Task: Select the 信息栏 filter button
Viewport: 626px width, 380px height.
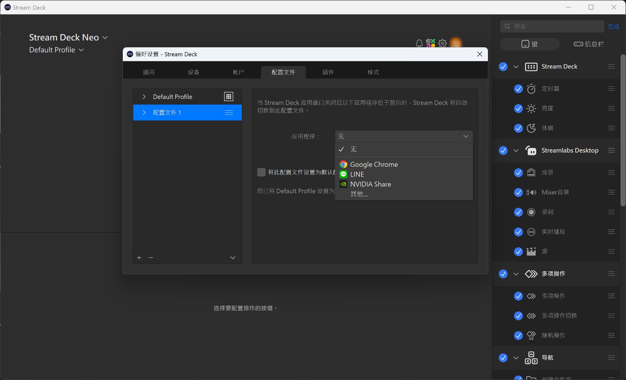Action: [x=589, y=44]
